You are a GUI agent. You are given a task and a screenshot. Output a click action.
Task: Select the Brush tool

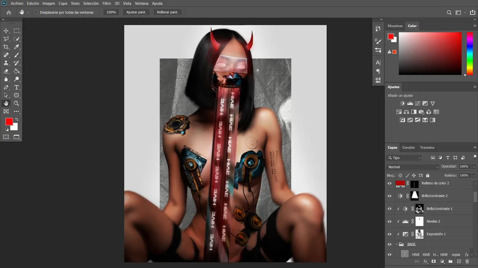[x=16, y=55]
